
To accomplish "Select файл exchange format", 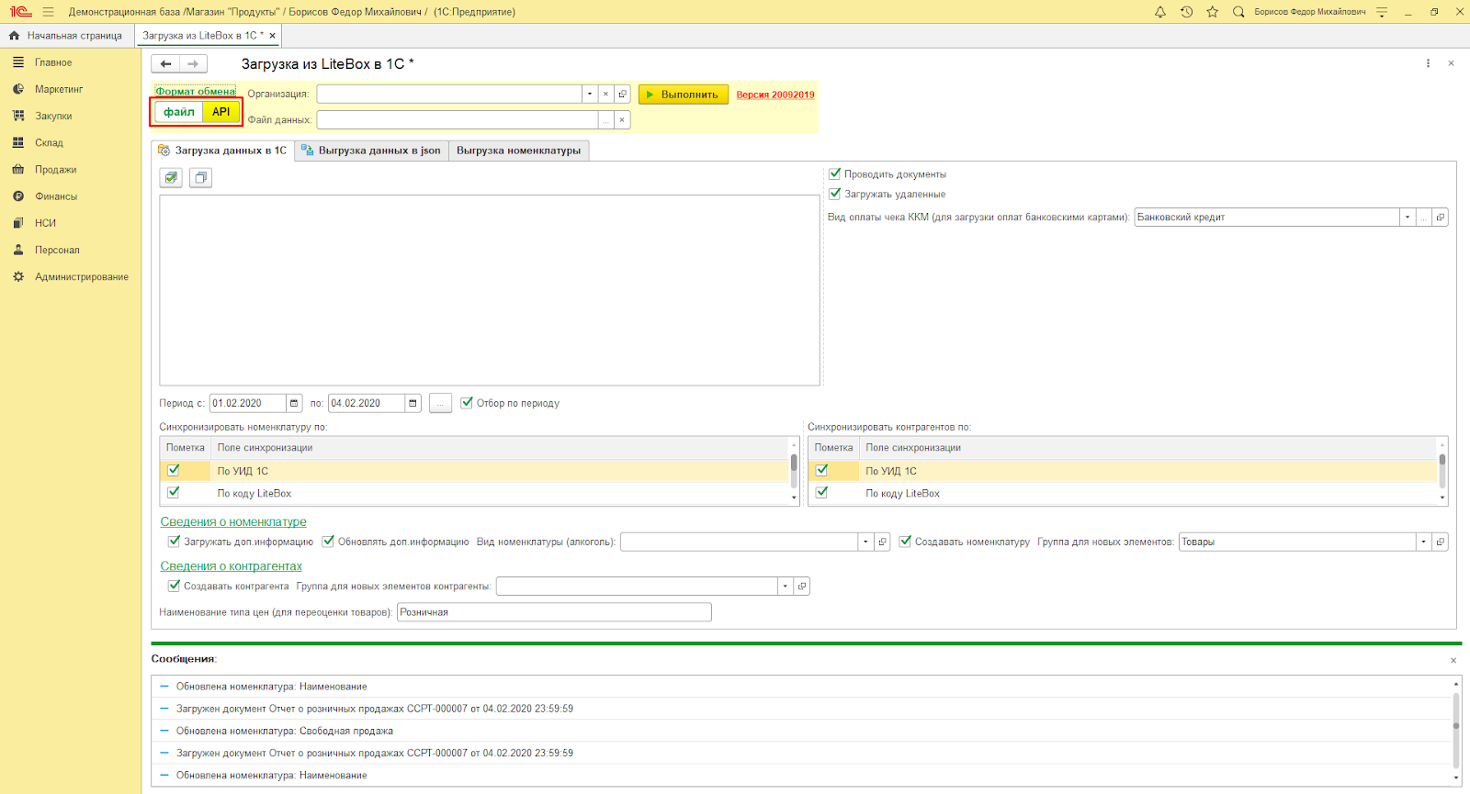I will (179, 112).
